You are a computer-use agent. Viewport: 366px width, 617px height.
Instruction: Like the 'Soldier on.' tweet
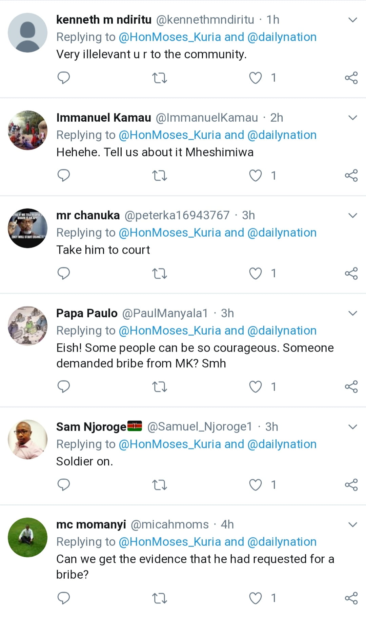point(256,485)
